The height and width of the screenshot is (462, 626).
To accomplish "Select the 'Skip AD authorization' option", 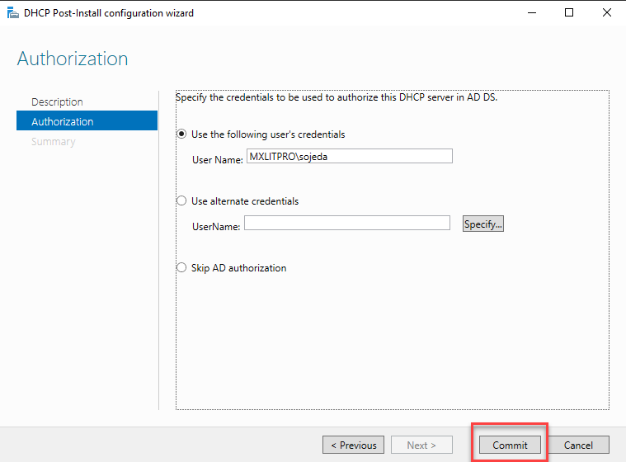I will point(182,267).
